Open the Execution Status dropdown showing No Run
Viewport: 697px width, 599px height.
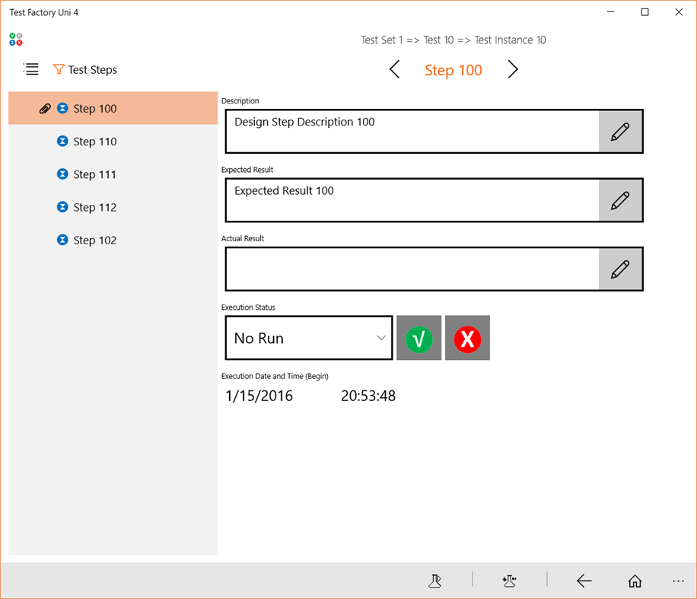click(x=308, y=337)
